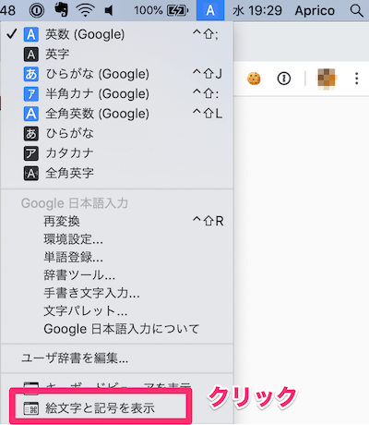Click the blue A icon beside 全角英数 (Google)
The image size is (369, 425).
point(31,114)
